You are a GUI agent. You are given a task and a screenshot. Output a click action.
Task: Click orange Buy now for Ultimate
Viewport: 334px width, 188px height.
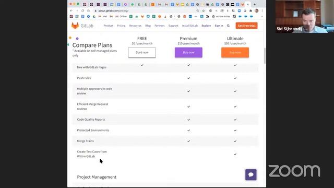(x=235, y=52)
